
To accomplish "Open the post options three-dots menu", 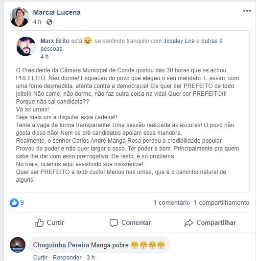I will [x=247, y=11].
